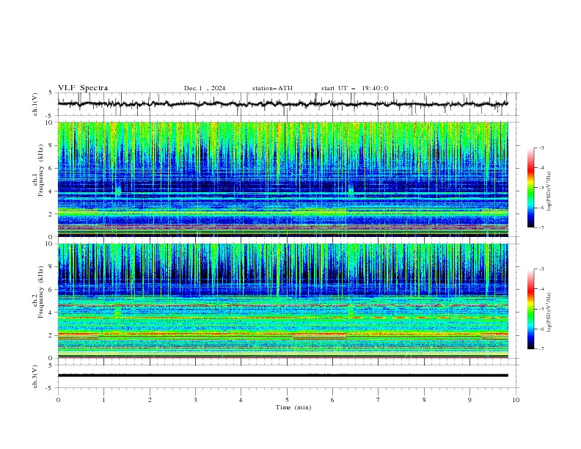Click the ch.1 Frequency (kHz) axis label

37,170
